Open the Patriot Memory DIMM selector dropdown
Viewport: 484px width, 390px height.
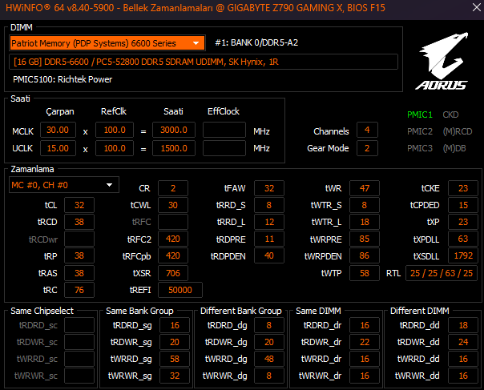pyautogui.click(x=107, y=43)
